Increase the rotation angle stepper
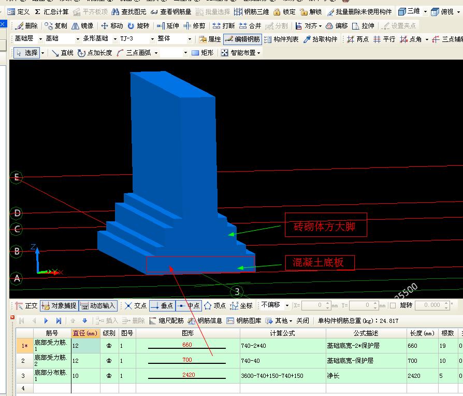 (x=446, y=303)
